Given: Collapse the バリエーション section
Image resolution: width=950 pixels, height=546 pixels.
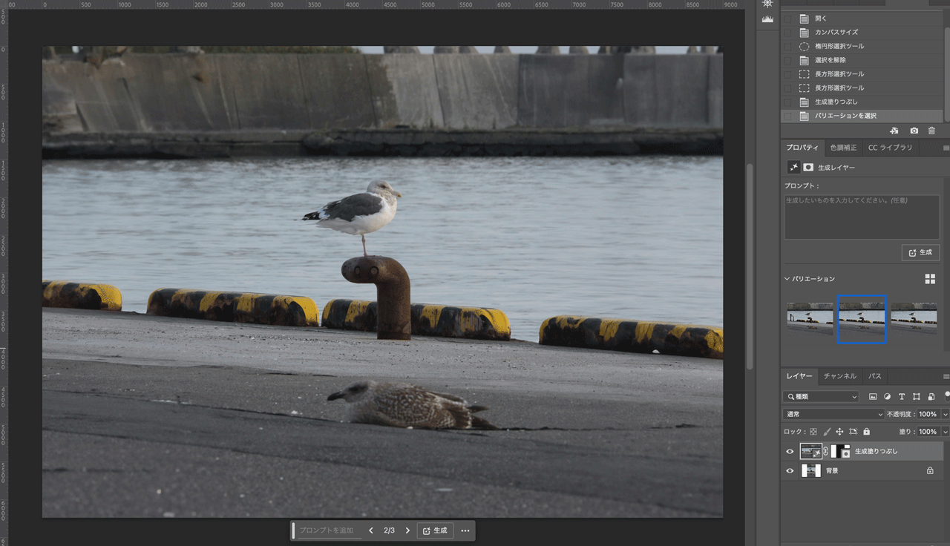Looking at the screenshot, I should point(787,278).
